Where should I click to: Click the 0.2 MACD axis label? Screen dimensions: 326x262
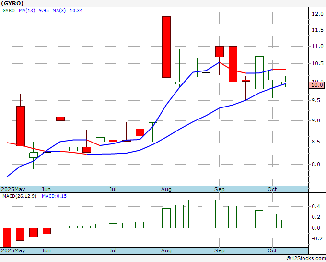(x=316, y=217)
